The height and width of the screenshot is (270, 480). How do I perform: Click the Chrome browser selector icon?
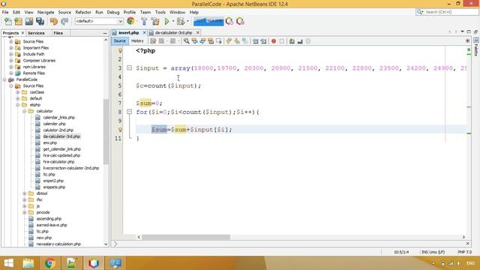[130, 21]
